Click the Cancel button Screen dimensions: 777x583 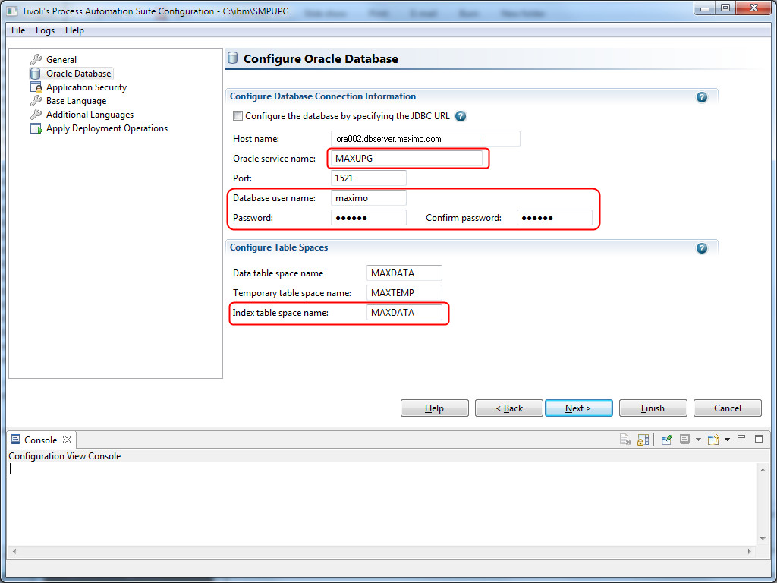coord(728,408)
